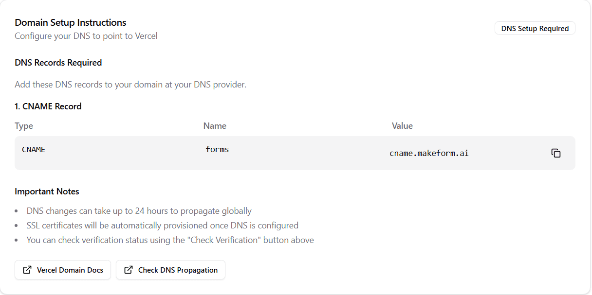Open the Vercel Domain Docs

(63, 270)
